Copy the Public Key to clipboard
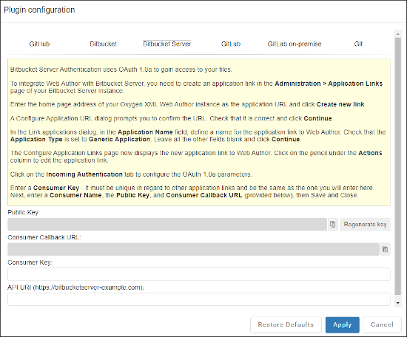 [332, 224]
